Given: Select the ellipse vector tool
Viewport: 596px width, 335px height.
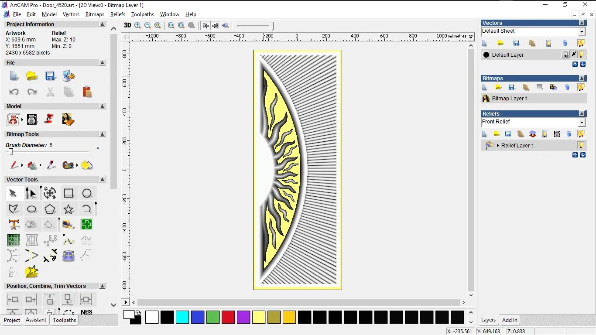Looking at the screenshot, I should point(32,209).
